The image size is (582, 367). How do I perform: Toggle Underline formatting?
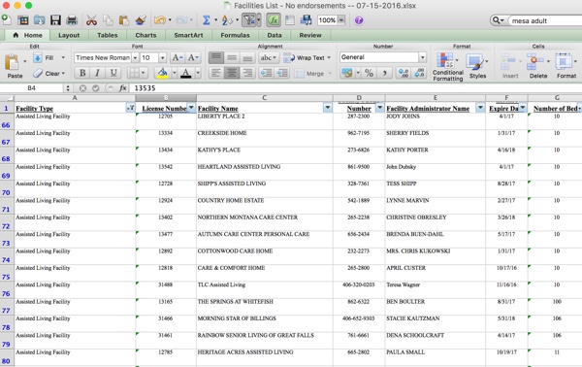(113, 73)
